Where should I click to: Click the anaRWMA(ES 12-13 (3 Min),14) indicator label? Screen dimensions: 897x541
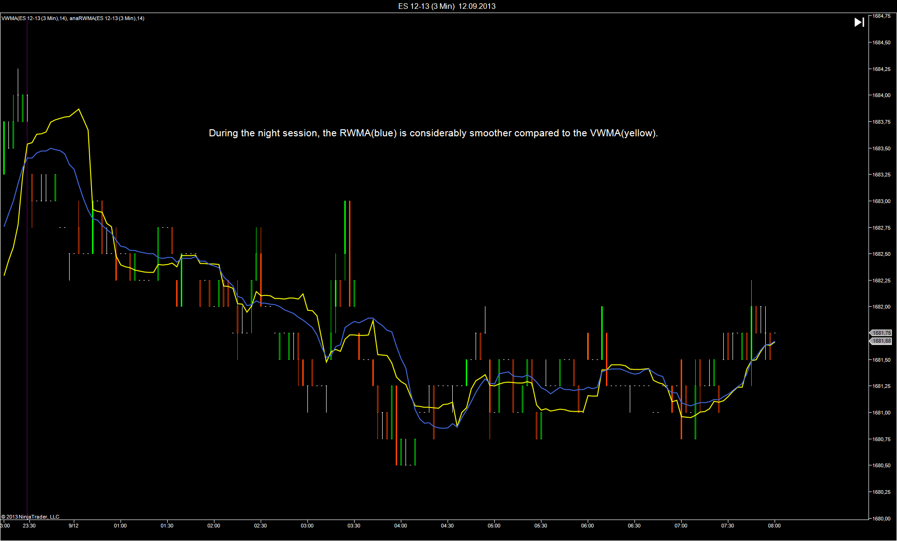tap(107, 18)
